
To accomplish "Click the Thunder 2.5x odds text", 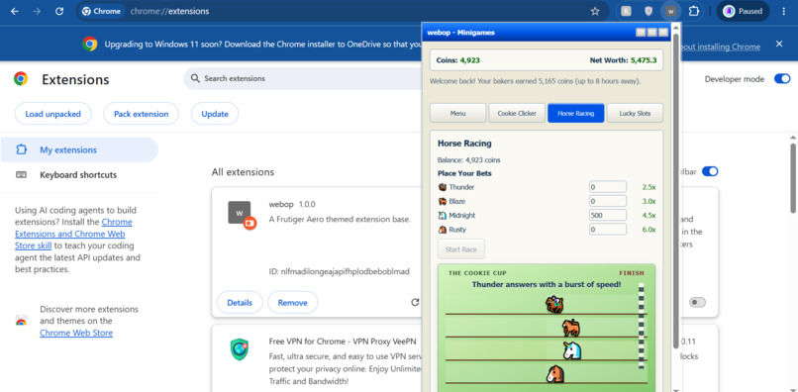I will point(648,187).
